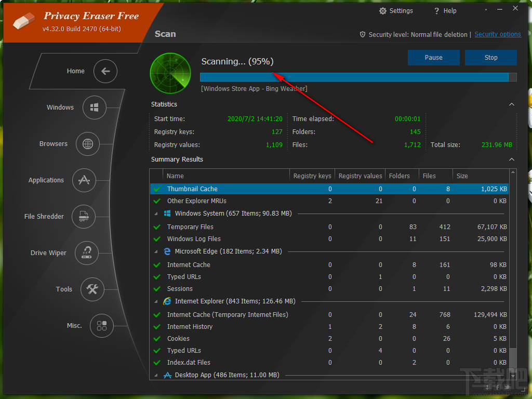Toggle the Index.dat Files check mark

click(157, 363)
